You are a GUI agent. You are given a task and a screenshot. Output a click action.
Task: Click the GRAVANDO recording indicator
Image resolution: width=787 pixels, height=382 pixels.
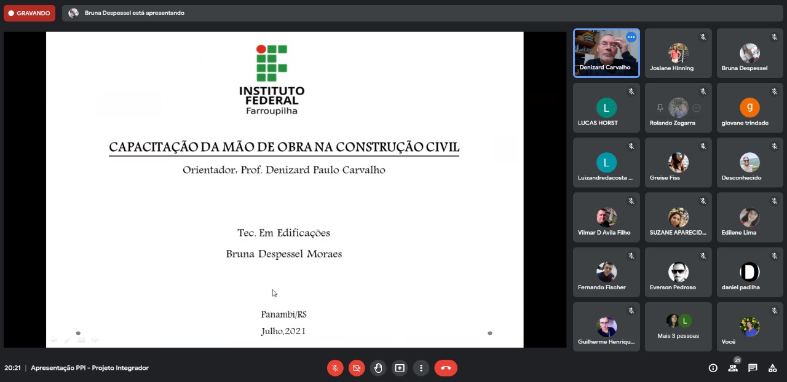point(30,13)
